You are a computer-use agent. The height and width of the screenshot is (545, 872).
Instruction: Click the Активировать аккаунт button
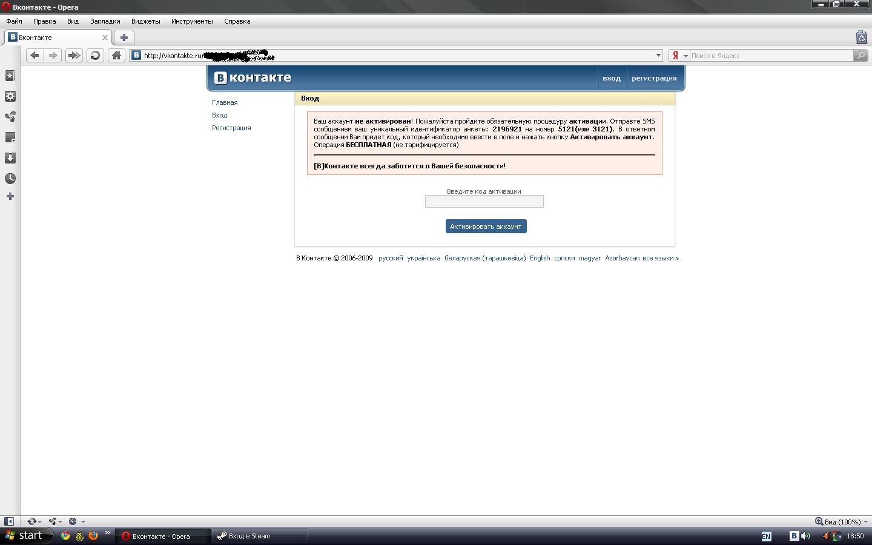(486, 226)
